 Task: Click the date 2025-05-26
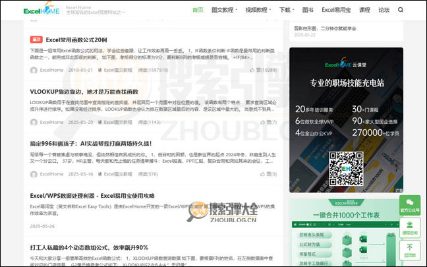point(42,226)
